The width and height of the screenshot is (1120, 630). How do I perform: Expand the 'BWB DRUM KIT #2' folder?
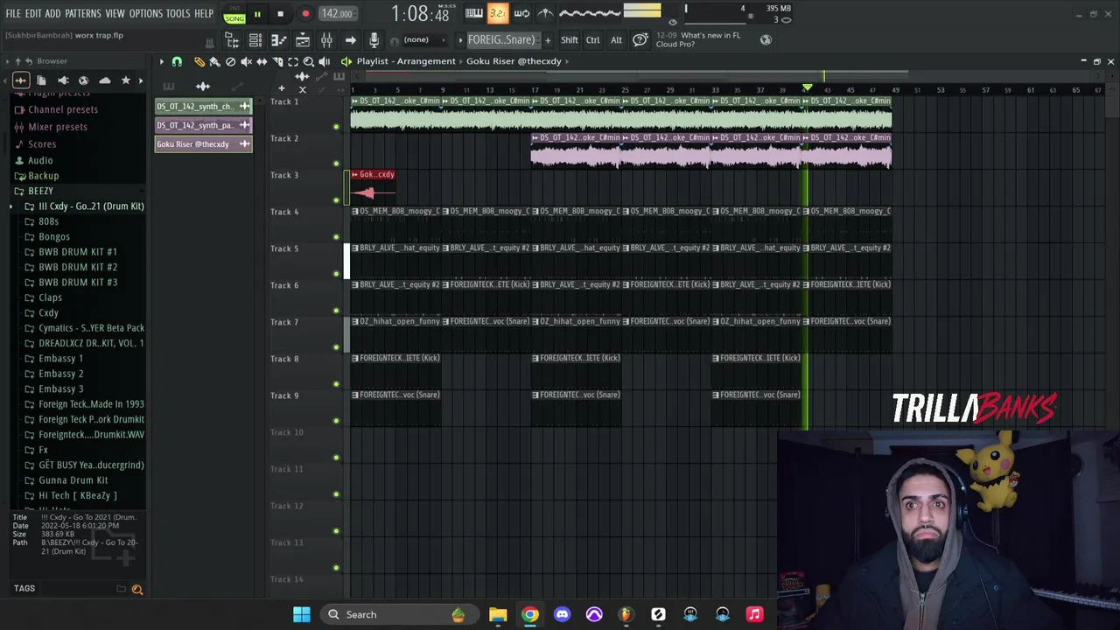[x=78, y=267]
